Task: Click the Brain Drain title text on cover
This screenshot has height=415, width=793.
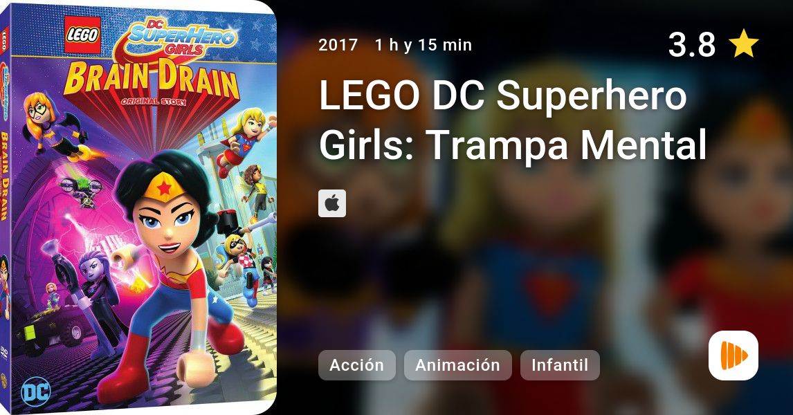Action: coord(151,80)
